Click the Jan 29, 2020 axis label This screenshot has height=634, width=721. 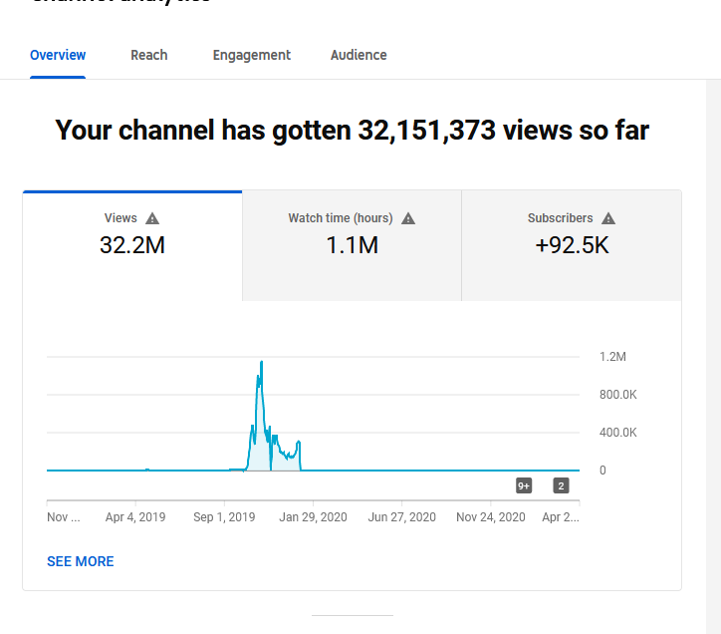313,517
